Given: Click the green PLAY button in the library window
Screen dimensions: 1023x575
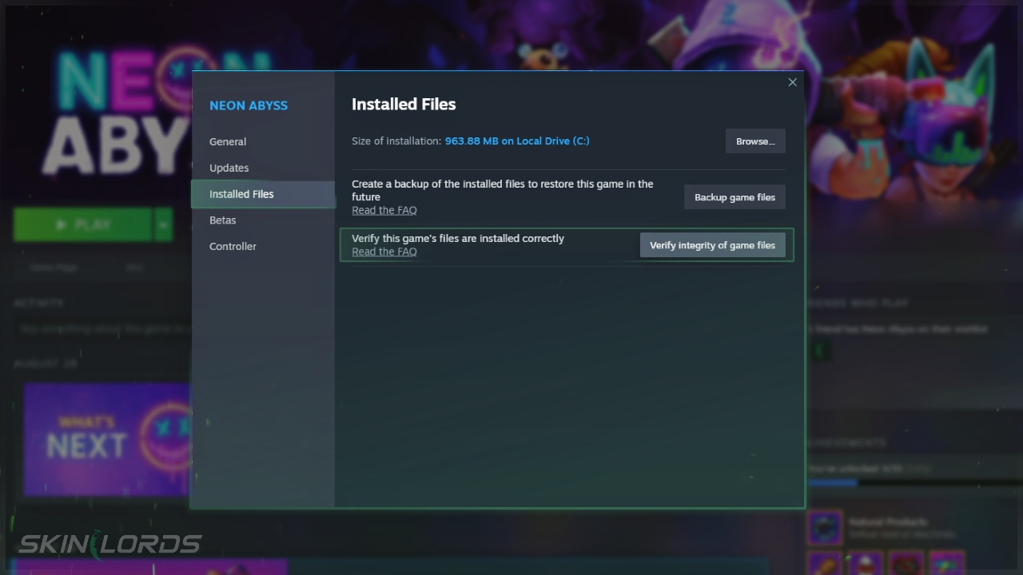Looking at the screenshot, I should pos(83,225).
